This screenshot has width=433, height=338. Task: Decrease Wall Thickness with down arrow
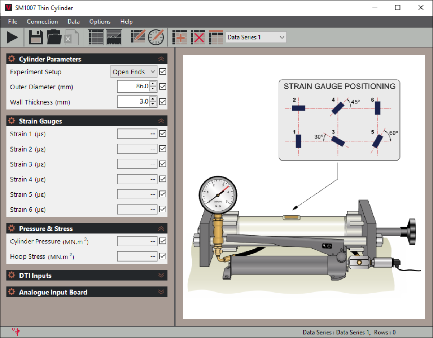pyautogui.click(x=153, y=104)
